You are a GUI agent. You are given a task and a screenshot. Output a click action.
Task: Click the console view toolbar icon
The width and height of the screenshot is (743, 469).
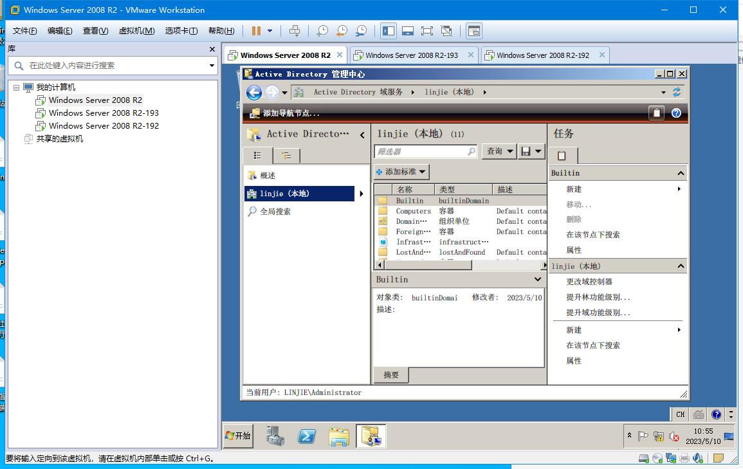tap(474, 31)
